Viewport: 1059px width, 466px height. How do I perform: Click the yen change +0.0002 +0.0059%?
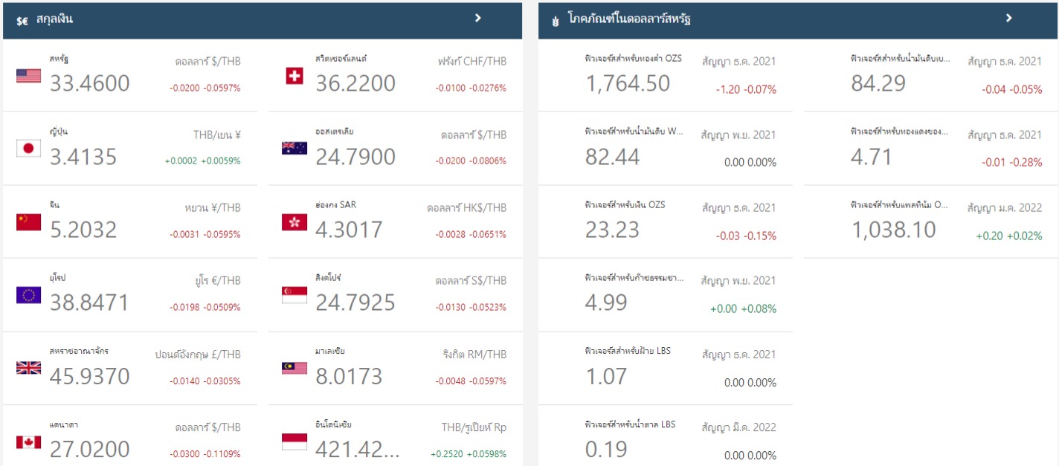point(203,161)
